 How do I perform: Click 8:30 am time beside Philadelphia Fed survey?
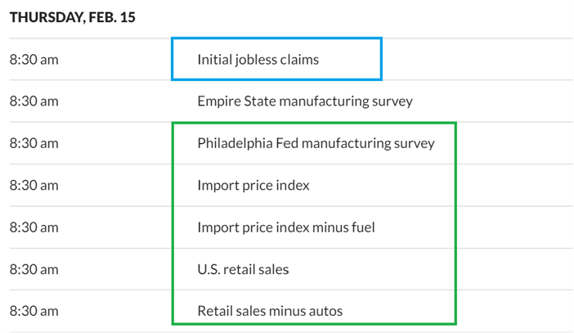(34, 143)
